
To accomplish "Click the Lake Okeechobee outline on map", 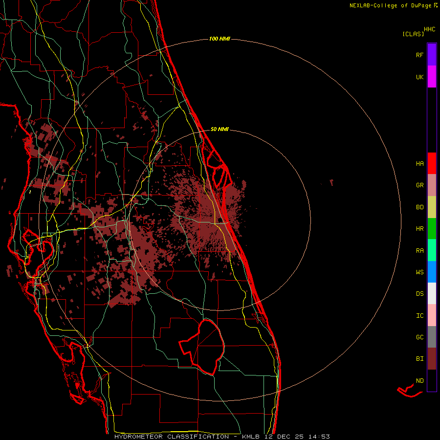I will coord(202,347).
